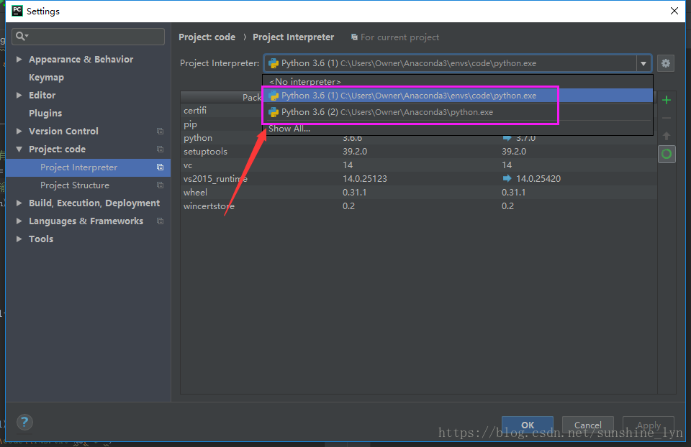Image resolution: width=691 pixels, height=447 pixels.
Task: Open the Plugins settings page
Action: (45, 113)
